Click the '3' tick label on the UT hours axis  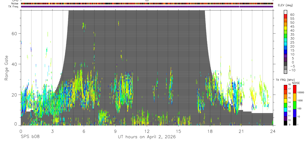pyautogui.click(x=52, y=131)
